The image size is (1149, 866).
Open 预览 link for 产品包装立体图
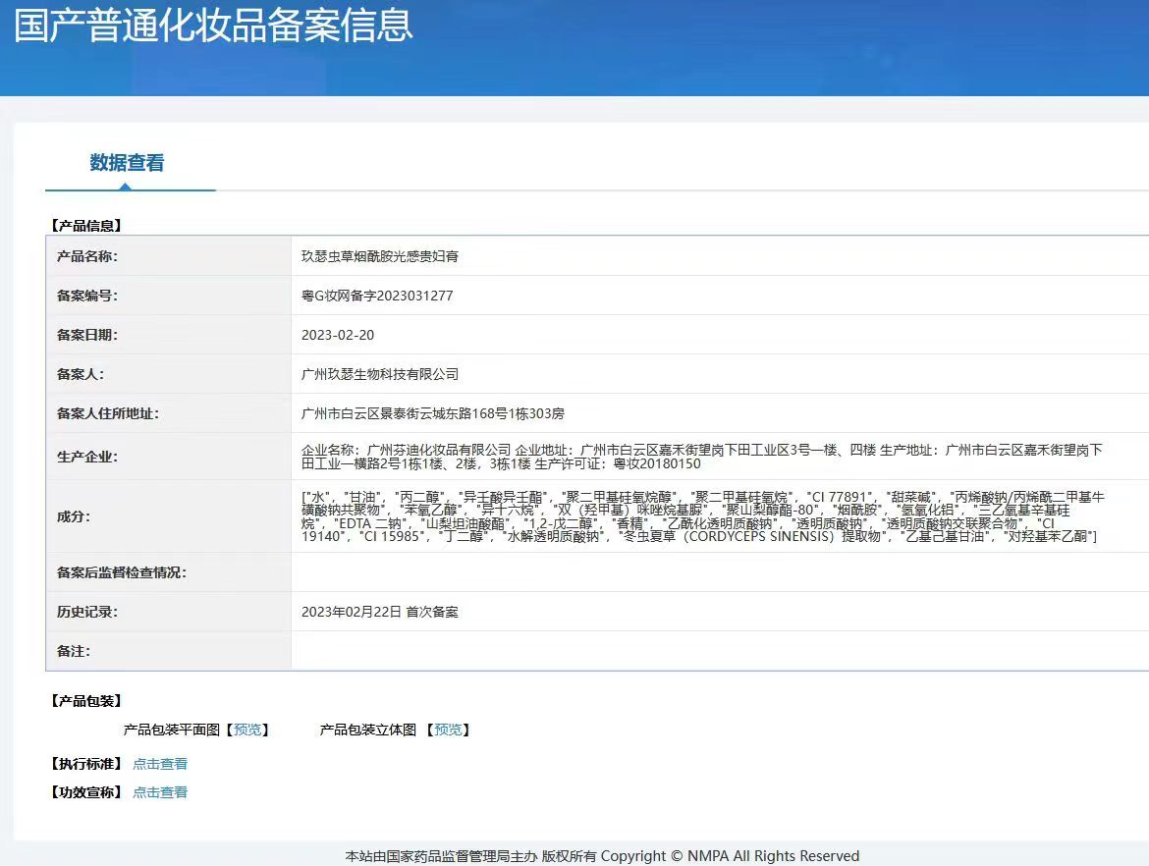[x=448, y=730]
